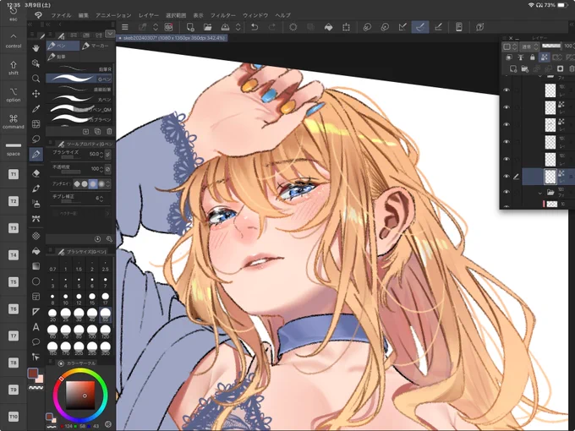
Task: Click the trash icon below the sub tool list
Action: point(109,131)
